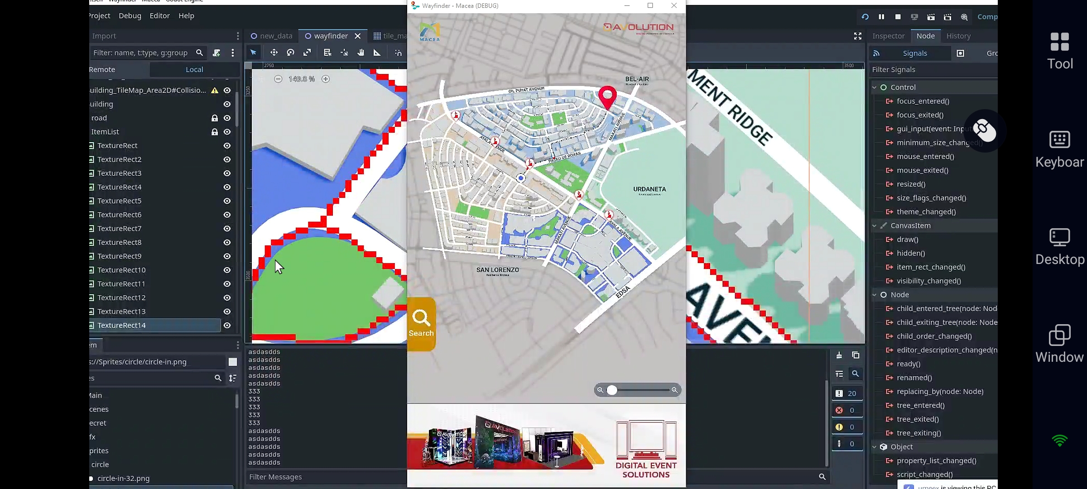This screenshot has height=489, width=1087.
Task: Collapse the CanvasItem signals section
Action: click(874, 225)
